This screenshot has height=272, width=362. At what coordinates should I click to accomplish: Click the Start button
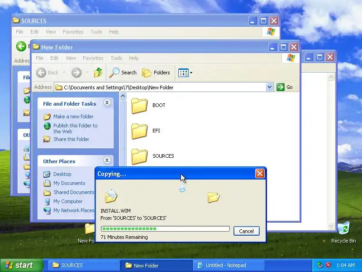[x=21, y=265]
